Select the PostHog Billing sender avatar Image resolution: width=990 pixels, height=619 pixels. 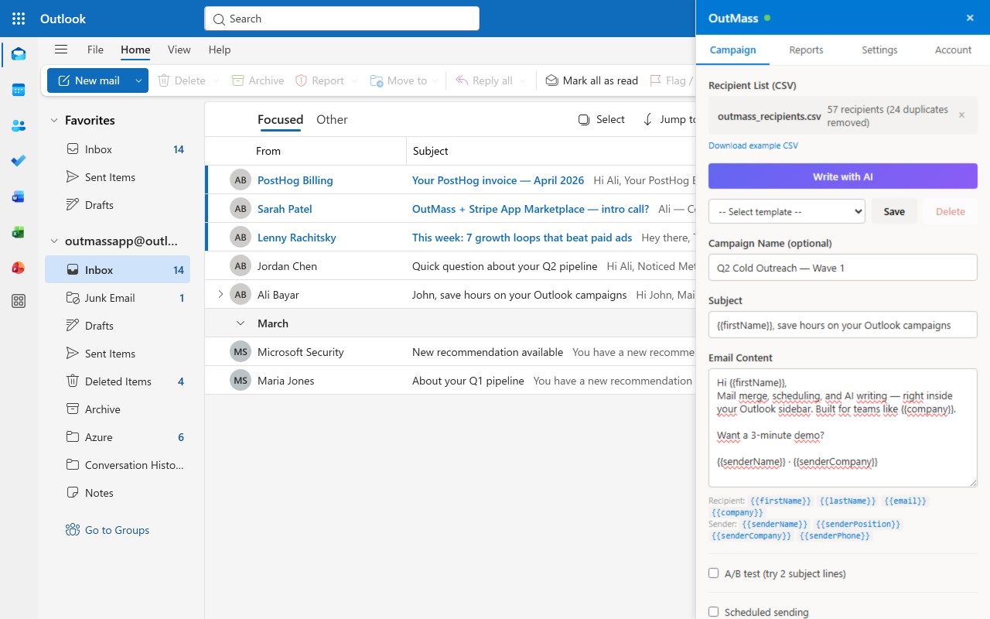241,180
